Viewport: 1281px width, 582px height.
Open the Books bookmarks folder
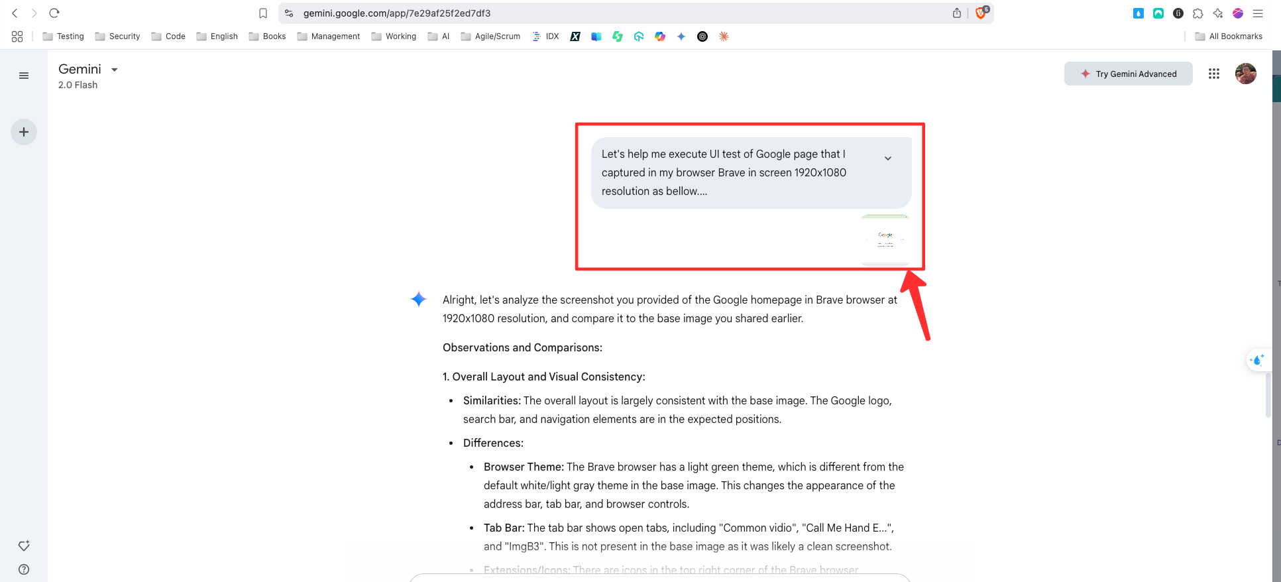coord(267,36)
